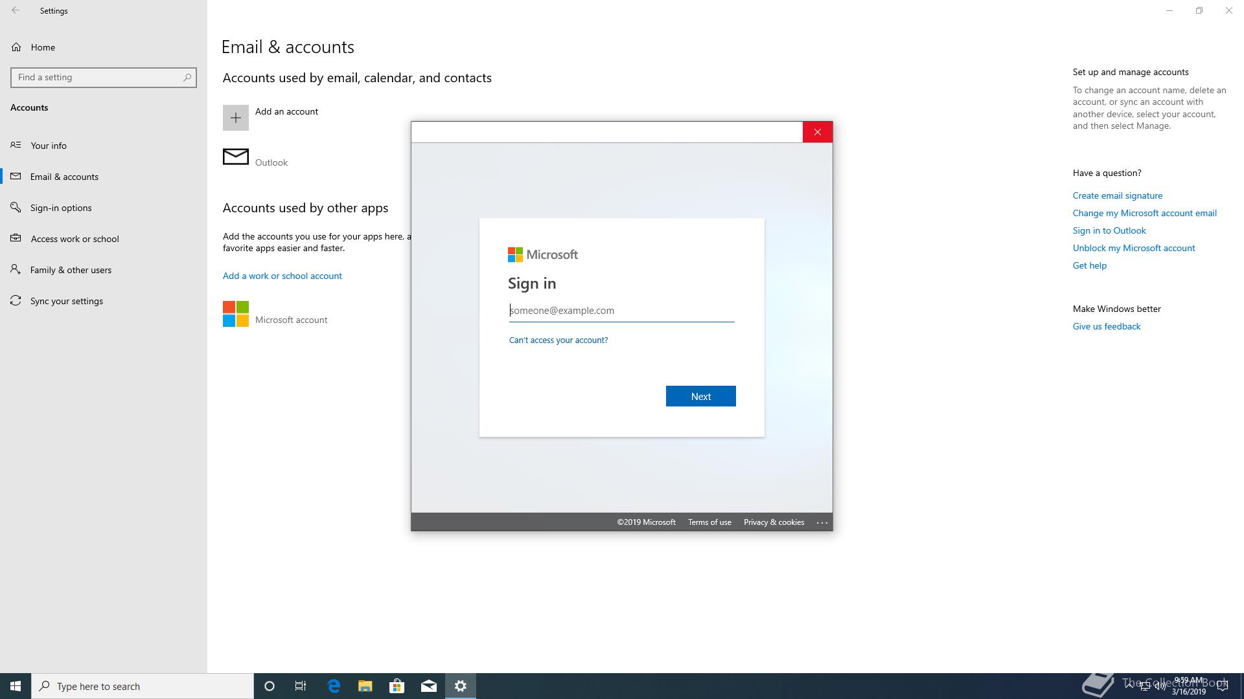The height and width of the screenshot is (699, 1244).
Task: Select Microsoft account entry text
Action: click(x=292, y=320)
